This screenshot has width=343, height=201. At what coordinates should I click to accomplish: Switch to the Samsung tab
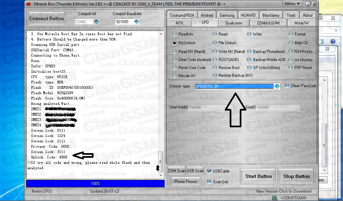(x=227, y=15)
